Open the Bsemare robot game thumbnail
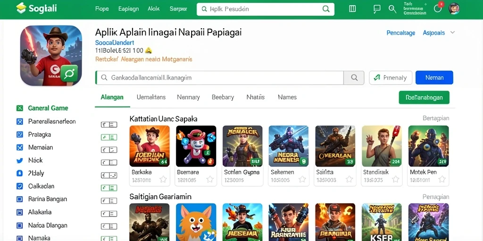Viewport: 483px width, 241px height. tap(196, 146)
